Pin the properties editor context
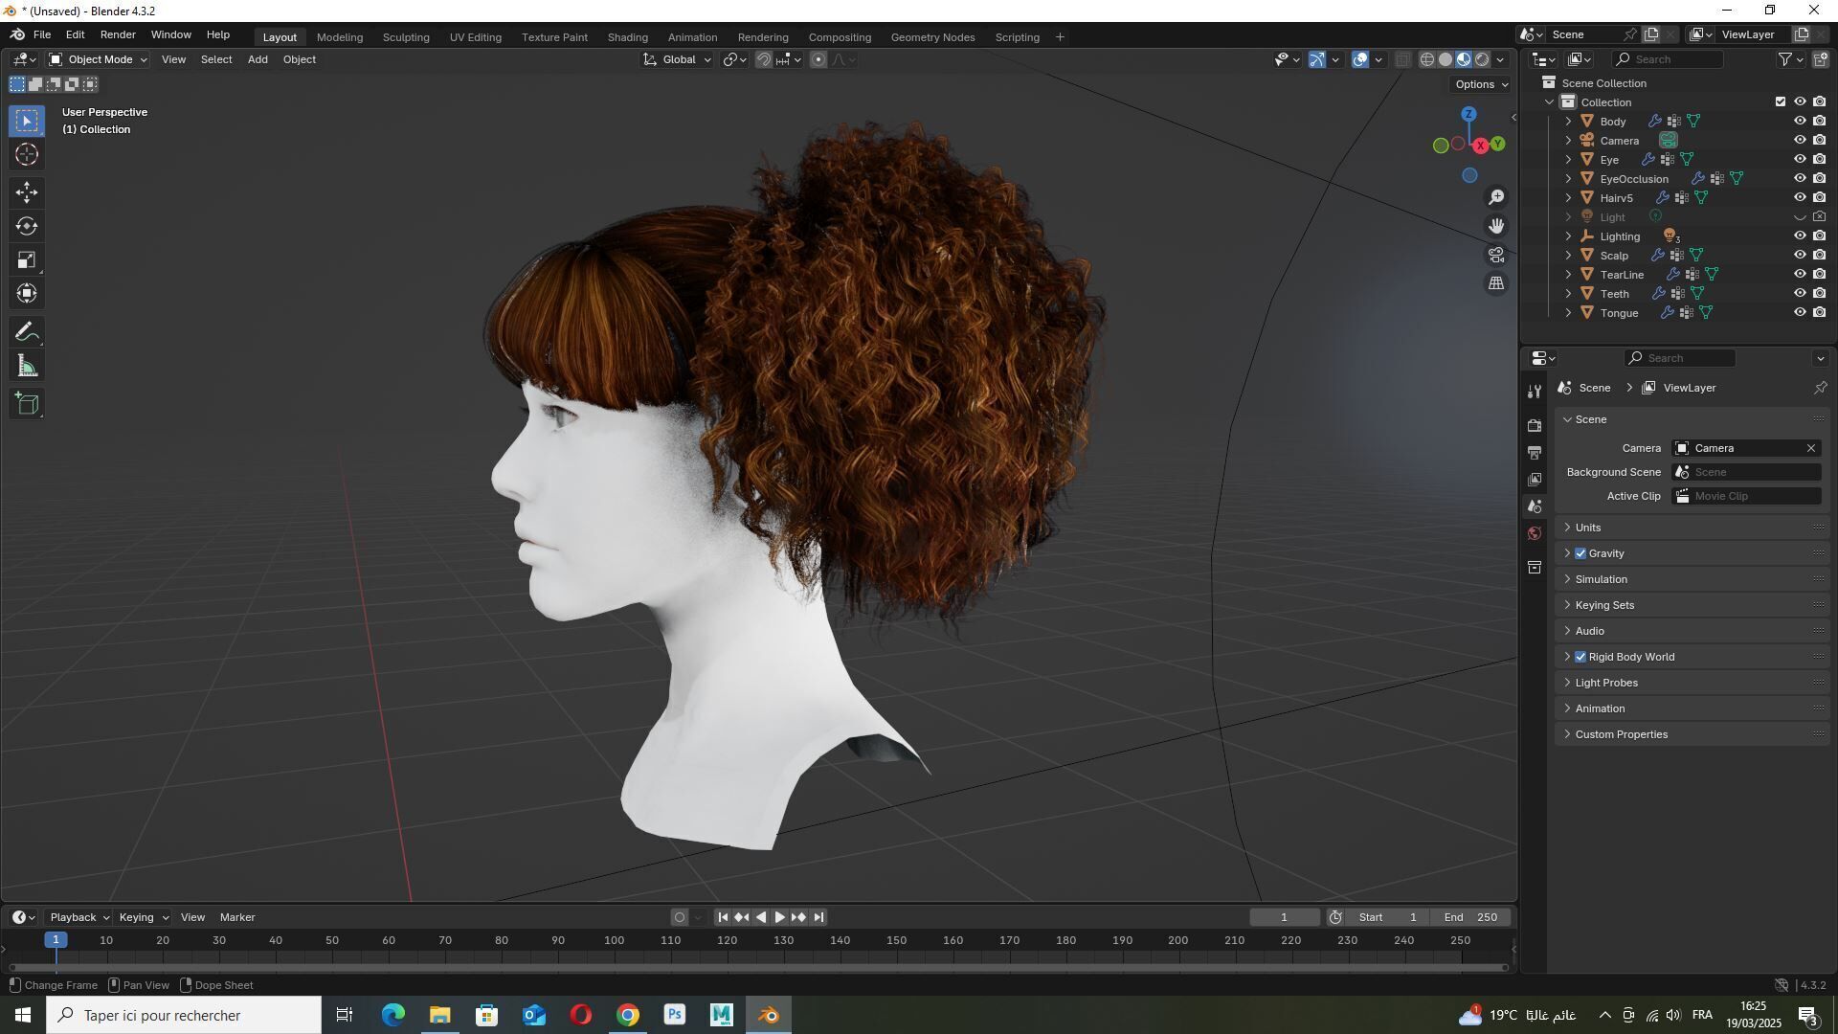 click(x=1820, y=388)
